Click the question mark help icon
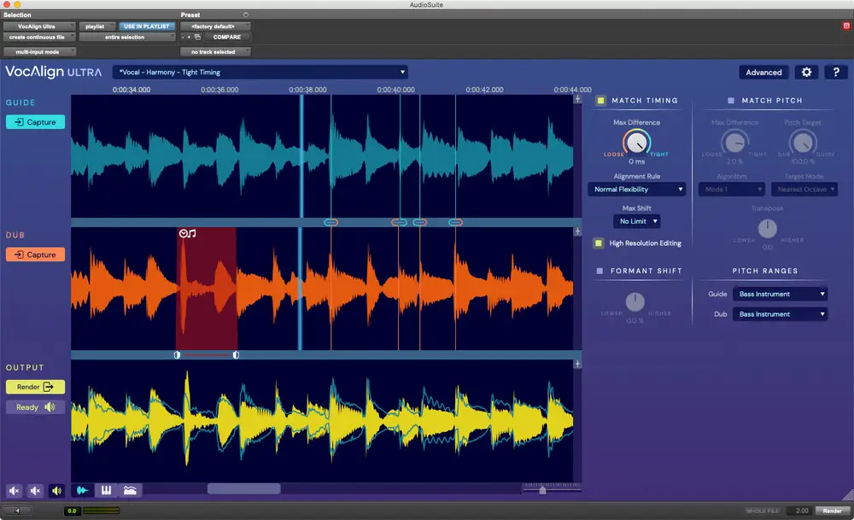This screenshot has height=520, width=854. [835, 73]
